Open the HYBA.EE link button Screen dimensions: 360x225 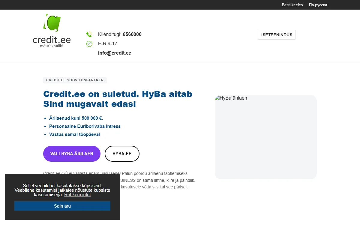coord(122,154)
